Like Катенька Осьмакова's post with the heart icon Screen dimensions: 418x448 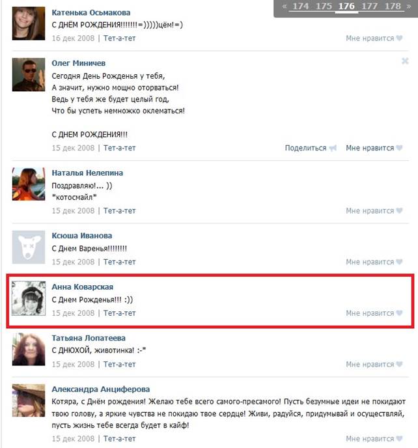[x=399, y=38]
